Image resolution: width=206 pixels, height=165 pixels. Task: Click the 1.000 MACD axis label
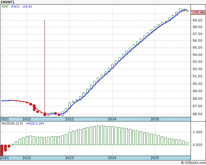(197, 132)
